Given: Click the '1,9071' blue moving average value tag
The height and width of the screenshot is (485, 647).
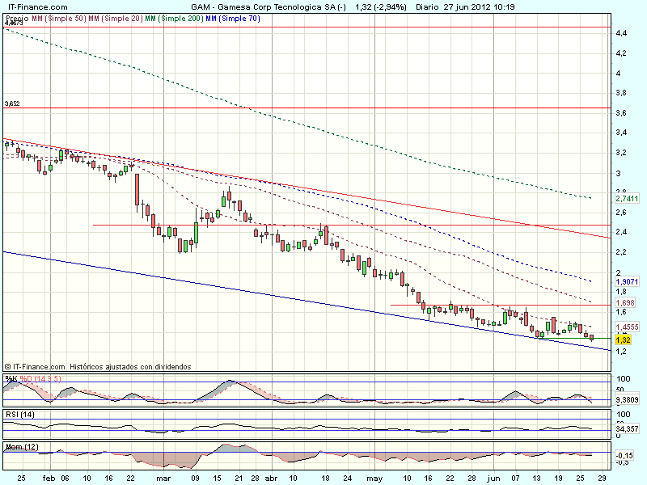Looking at the screenshot, I should [x=627, y=281].
